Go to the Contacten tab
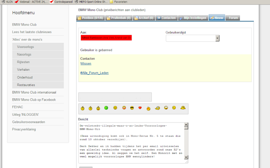 [167, 18]
